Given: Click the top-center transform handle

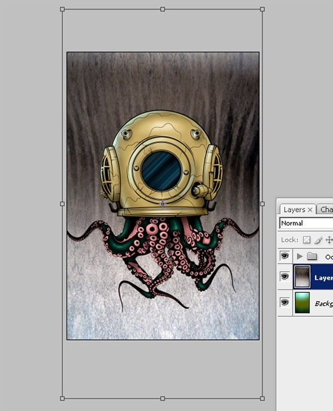Looking at the screenshot, I should [163, 9].
